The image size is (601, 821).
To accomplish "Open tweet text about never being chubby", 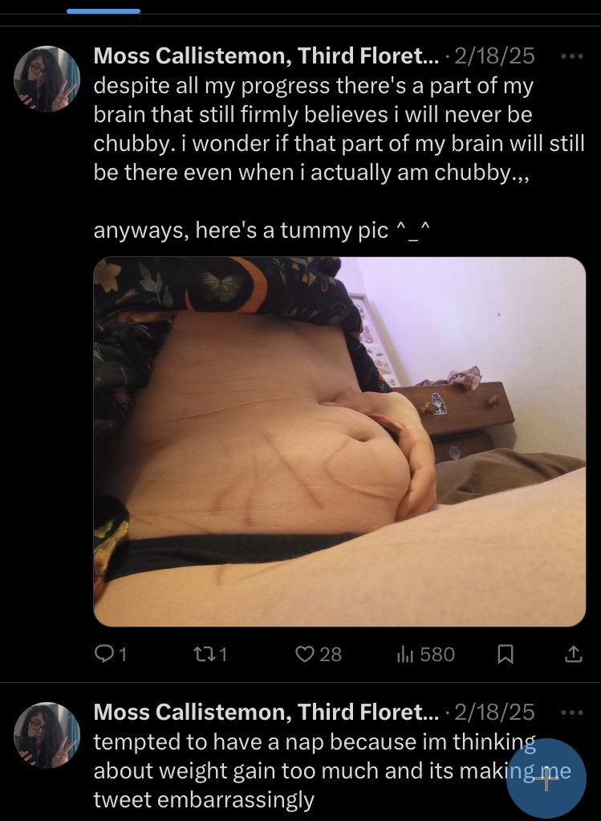I will tap(339, 129).
